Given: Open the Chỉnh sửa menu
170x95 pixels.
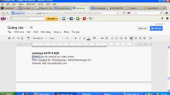Looking at the screenshot, I should [x=19, y=32].
